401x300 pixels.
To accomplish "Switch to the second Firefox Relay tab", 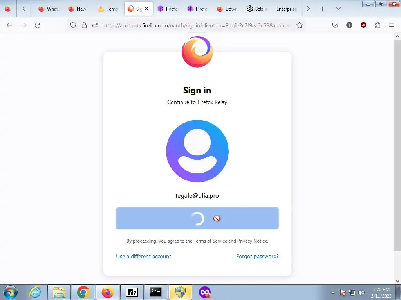I will coord(197,9).
